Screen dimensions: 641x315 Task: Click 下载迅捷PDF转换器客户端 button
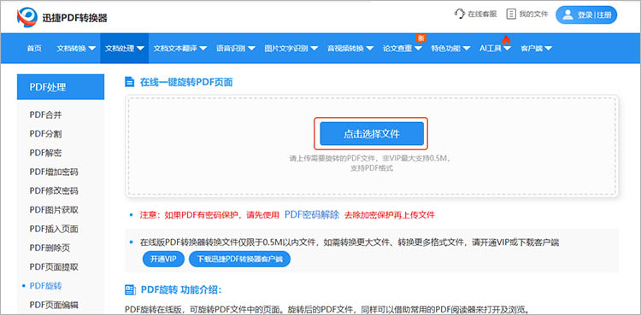point(239,259)
